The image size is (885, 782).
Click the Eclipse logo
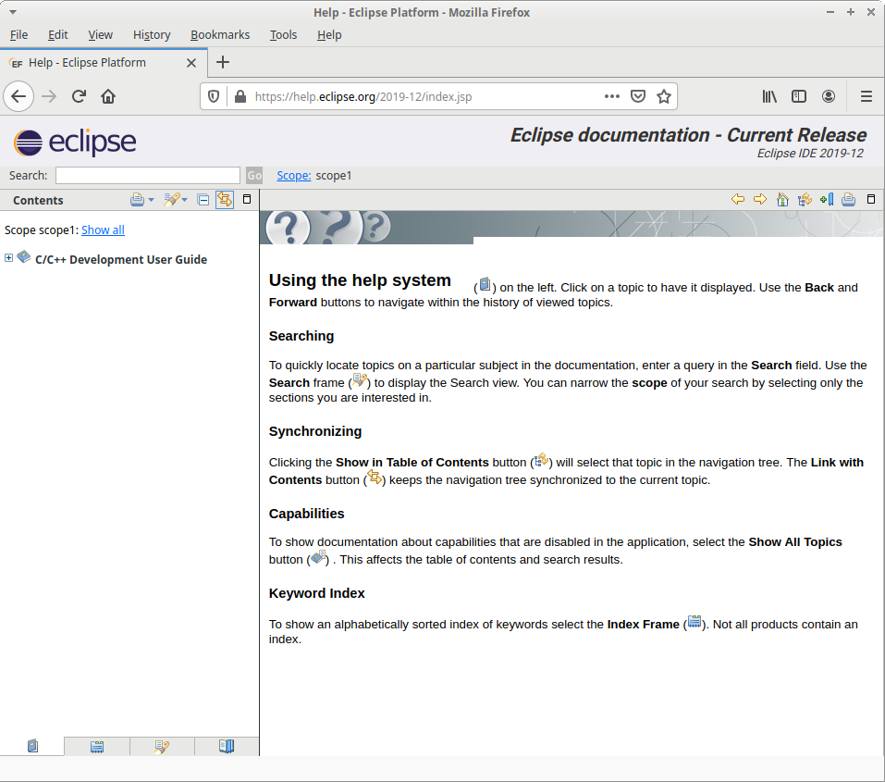75,142
